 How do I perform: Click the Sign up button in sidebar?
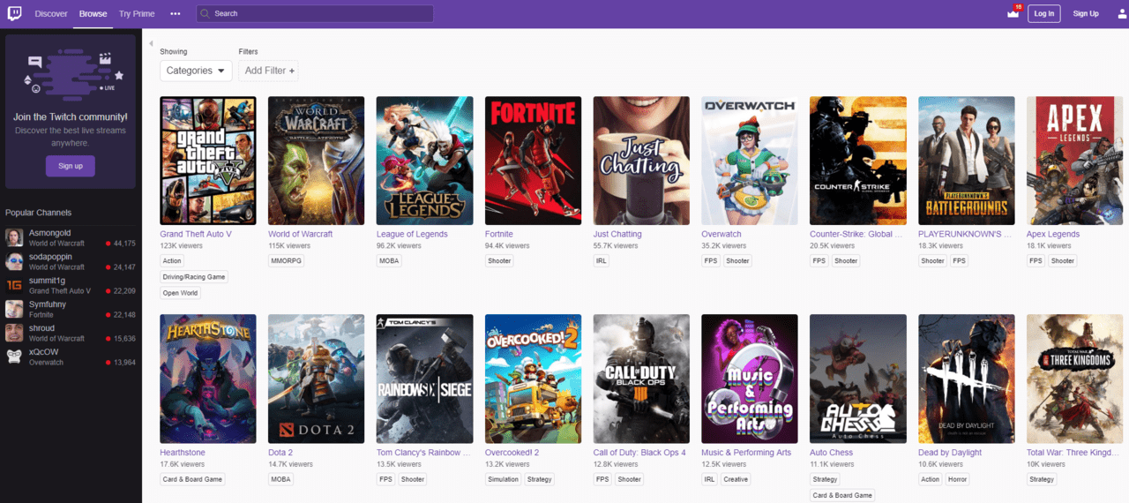(71, 166)
